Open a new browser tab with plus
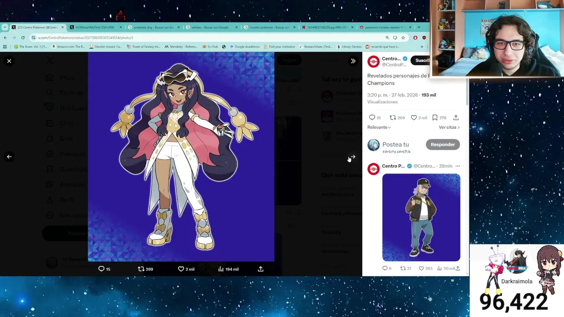This screenshot has height=317, width=564. pos(419,27)
